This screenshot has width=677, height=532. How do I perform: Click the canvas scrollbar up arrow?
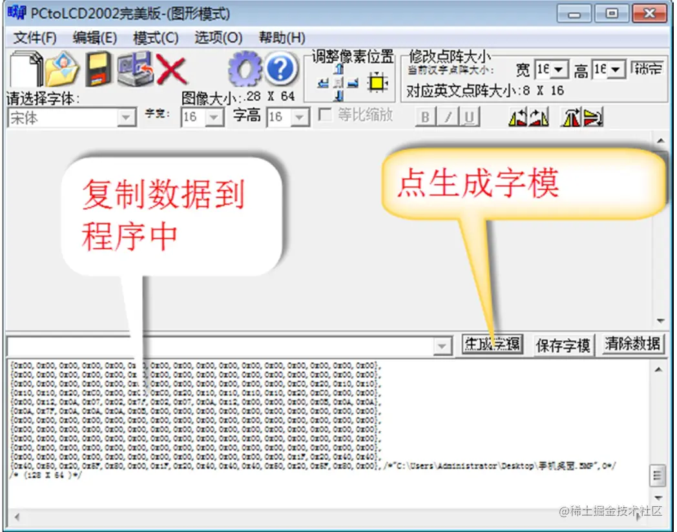click(661, 141)
